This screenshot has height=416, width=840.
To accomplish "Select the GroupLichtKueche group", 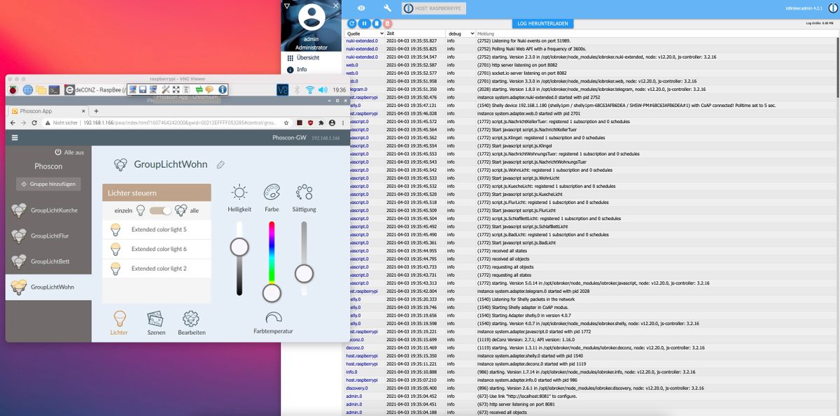I will [48, 210].
